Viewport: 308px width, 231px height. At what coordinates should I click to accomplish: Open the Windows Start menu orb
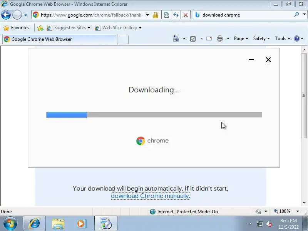click(10, 223)
